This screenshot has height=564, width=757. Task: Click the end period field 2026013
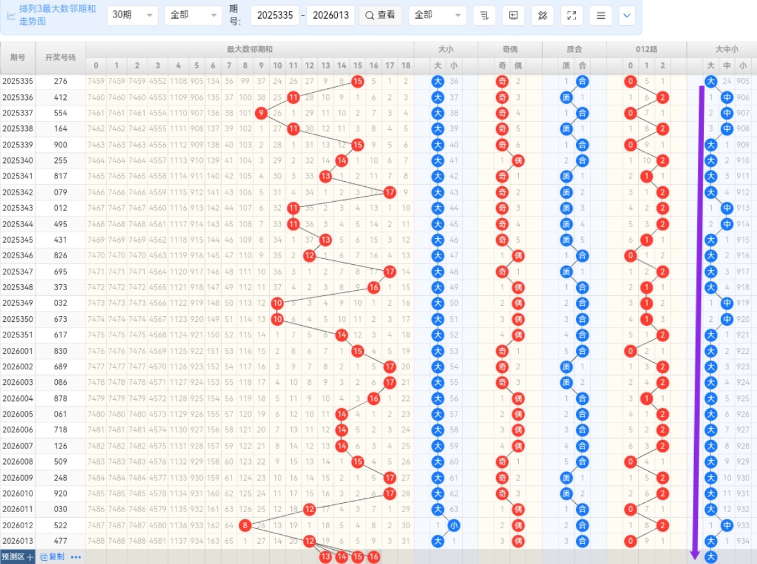(x=330, y=15)
